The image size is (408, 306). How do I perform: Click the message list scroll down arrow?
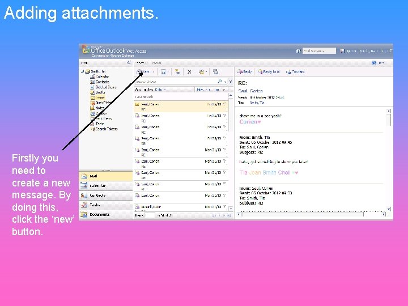pyautogui.click(x=231, y=209)
